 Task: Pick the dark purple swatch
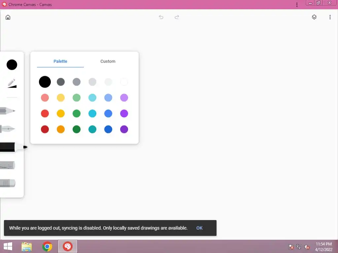124,129
